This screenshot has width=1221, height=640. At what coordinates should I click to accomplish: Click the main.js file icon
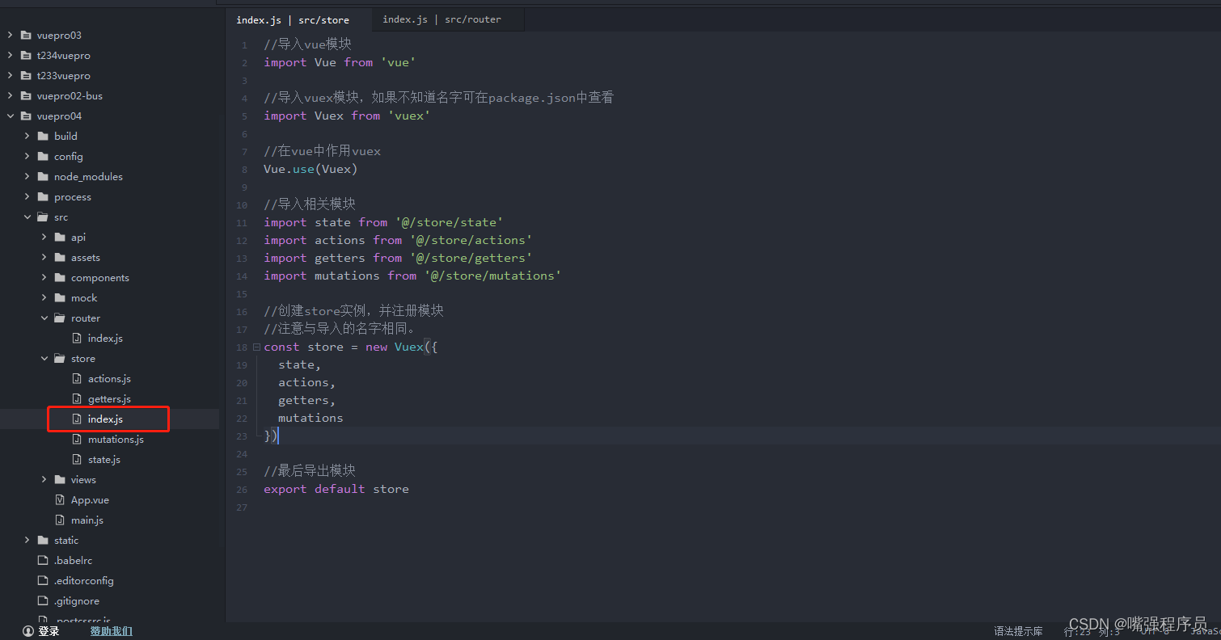(x=61, y=520)
